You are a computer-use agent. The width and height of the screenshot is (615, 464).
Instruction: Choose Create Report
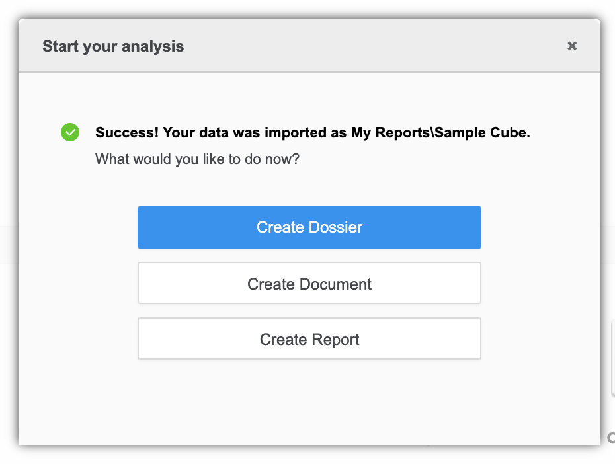(309, 339)
